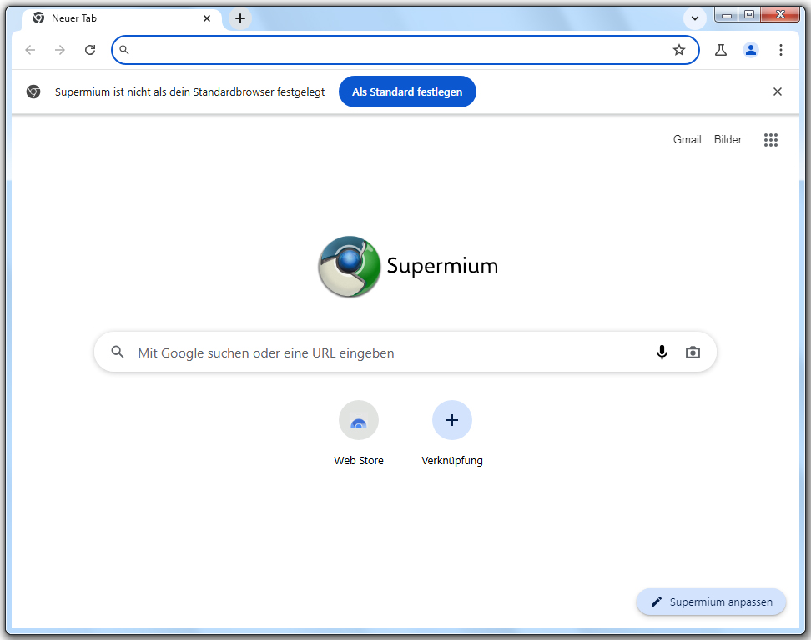Open the experiments flask icon
Viewport: 811px width, 640px height.
(721, 50)
